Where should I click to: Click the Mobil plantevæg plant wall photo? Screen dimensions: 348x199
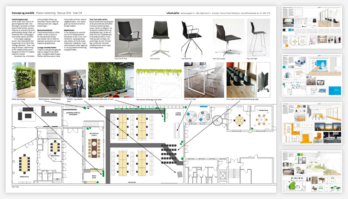tap(23, 80)
